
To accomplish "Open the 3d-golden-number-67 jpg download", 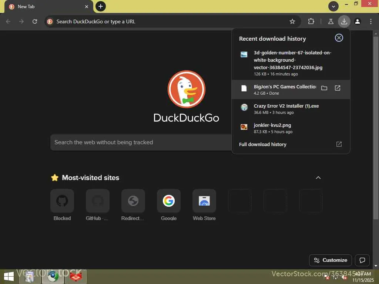I will point(291,63).
